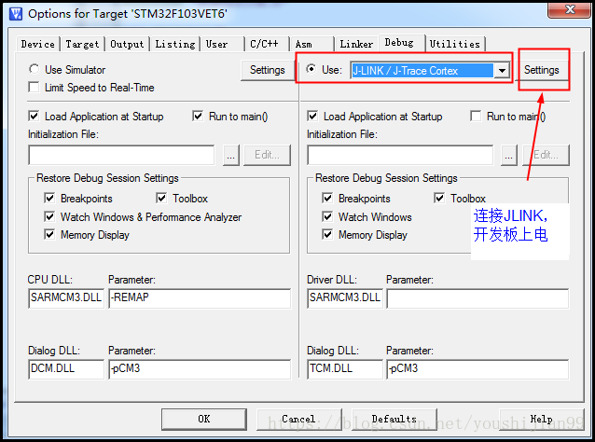
Task: Toggle simulator Toolbox checkbox
Action: (x=161, y=198)
